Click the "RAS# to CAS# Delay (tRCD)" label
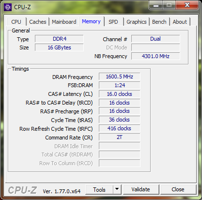 59,103
